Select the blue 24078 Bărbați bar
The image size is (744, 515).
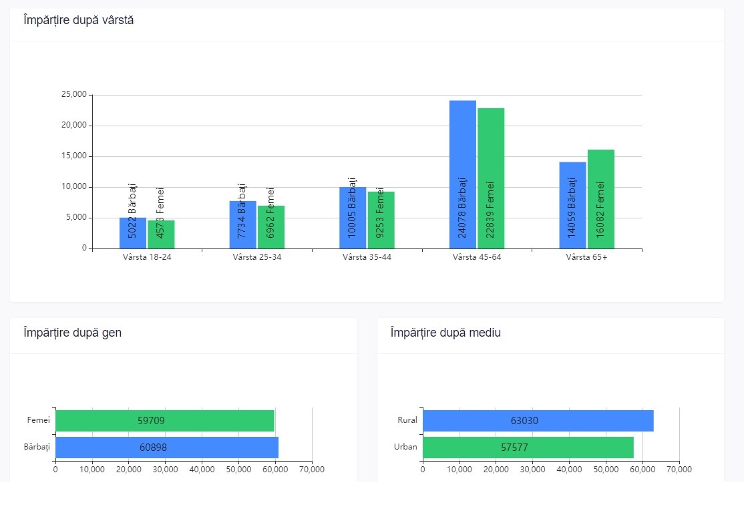[463, 175]
